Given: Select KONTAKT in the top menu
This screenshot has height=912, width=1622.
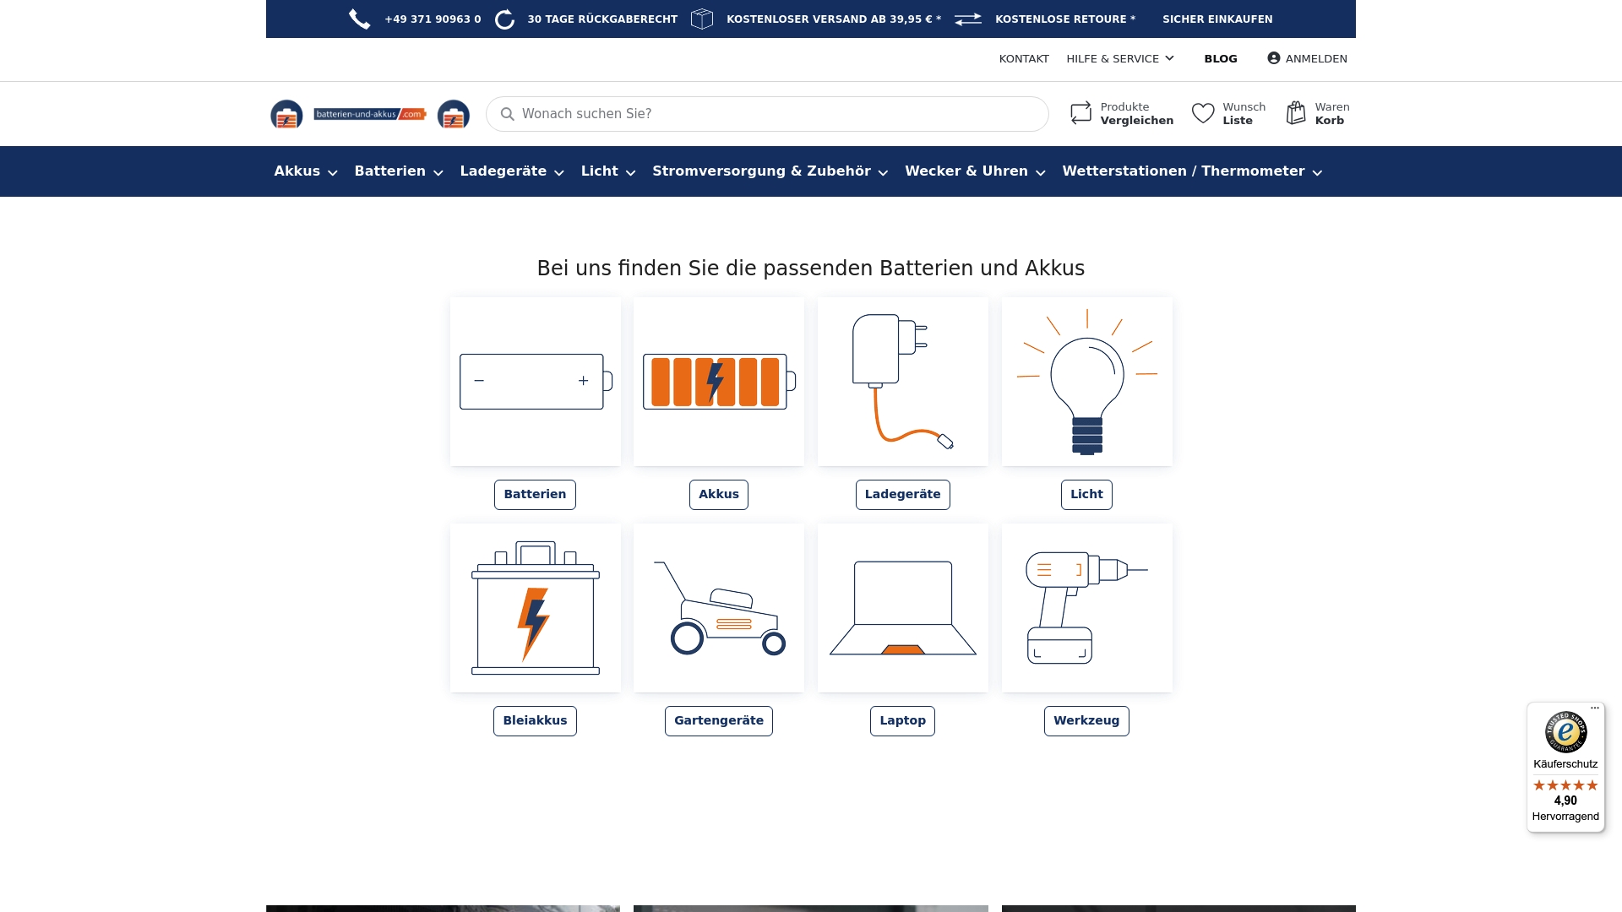Looking at the screenshot, I should [x=1025, y=58].
